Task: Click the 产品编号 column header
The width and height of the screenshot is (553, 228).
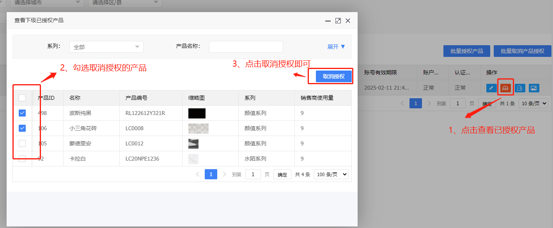Action: click(136, 98)
